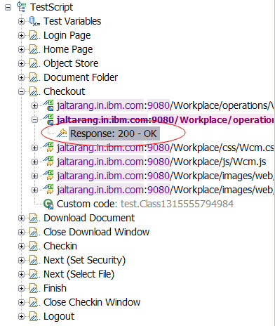Select the Next (Set Security) item
Image resolution: width=275 pixels, height=326 pixels.
click(x=84, y=261)
